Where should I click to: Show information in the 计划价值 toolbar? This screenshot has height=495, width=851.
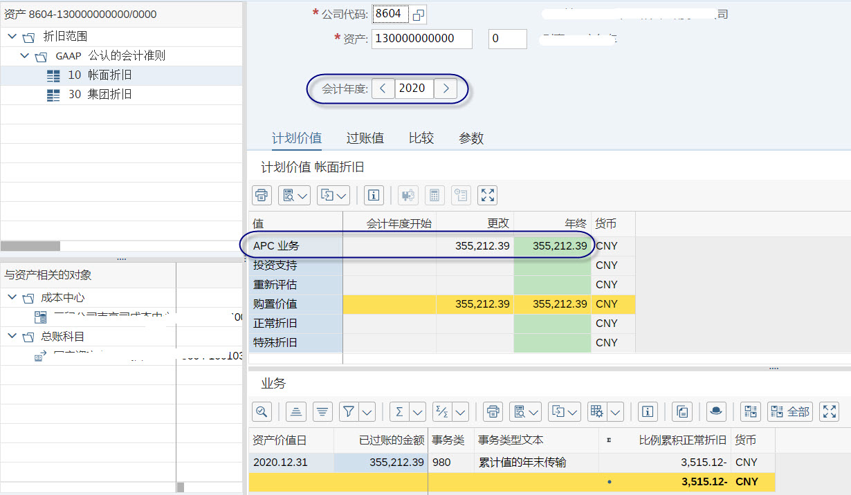click(x=374, y=196)
